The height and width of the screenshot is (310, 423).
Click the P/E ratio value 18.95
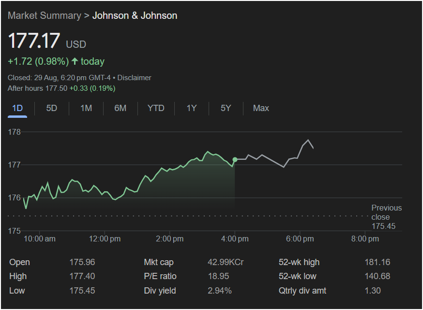[218, 276]
